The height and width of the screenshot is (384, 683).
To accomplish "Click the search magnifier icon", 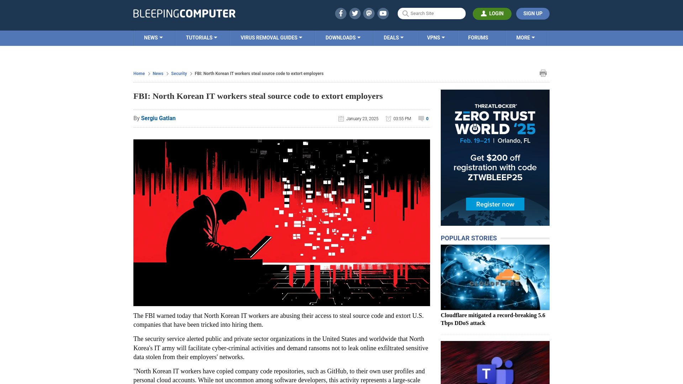I will point(405,13).
